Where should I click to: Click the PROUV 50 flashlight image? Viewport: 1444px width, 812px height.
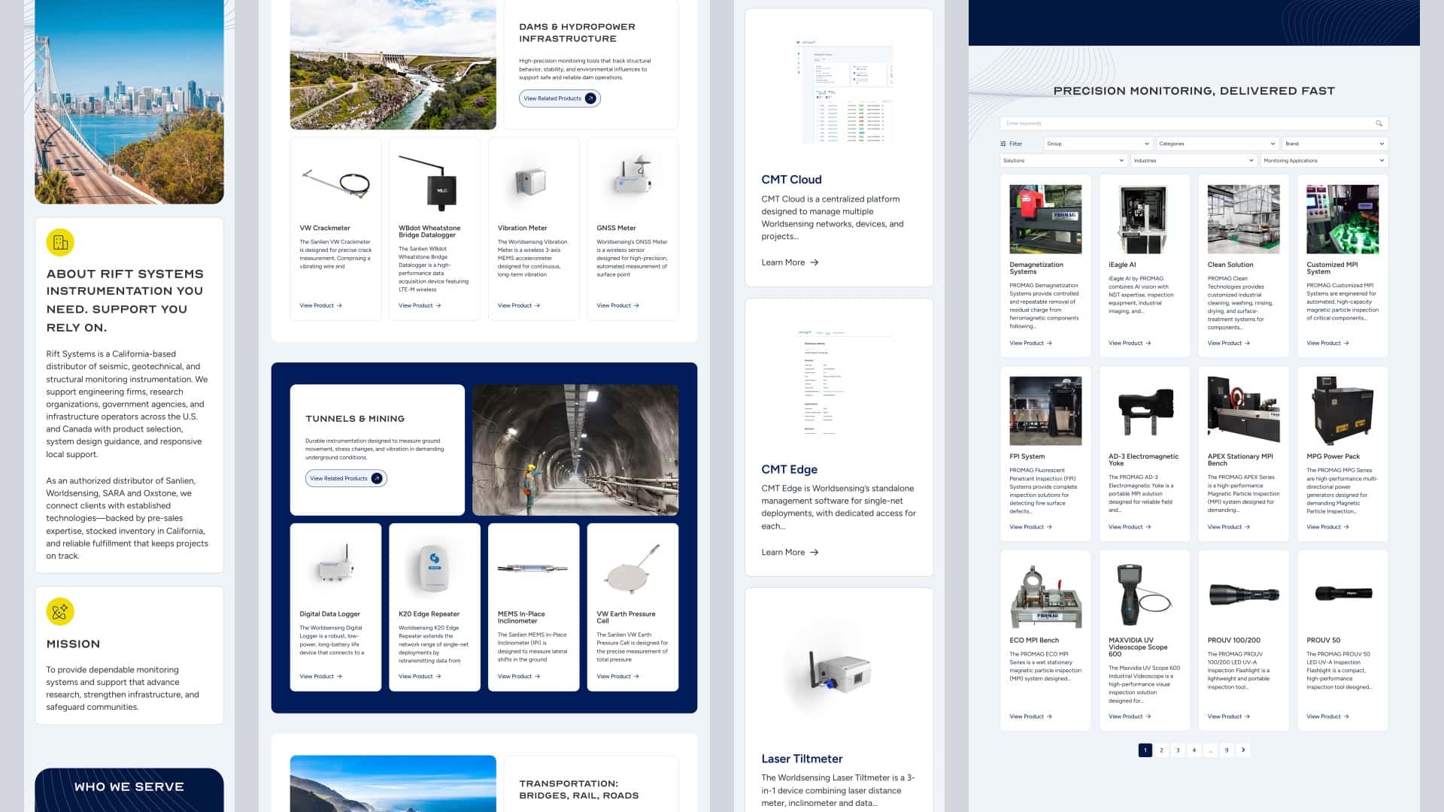click(1342, 594)
